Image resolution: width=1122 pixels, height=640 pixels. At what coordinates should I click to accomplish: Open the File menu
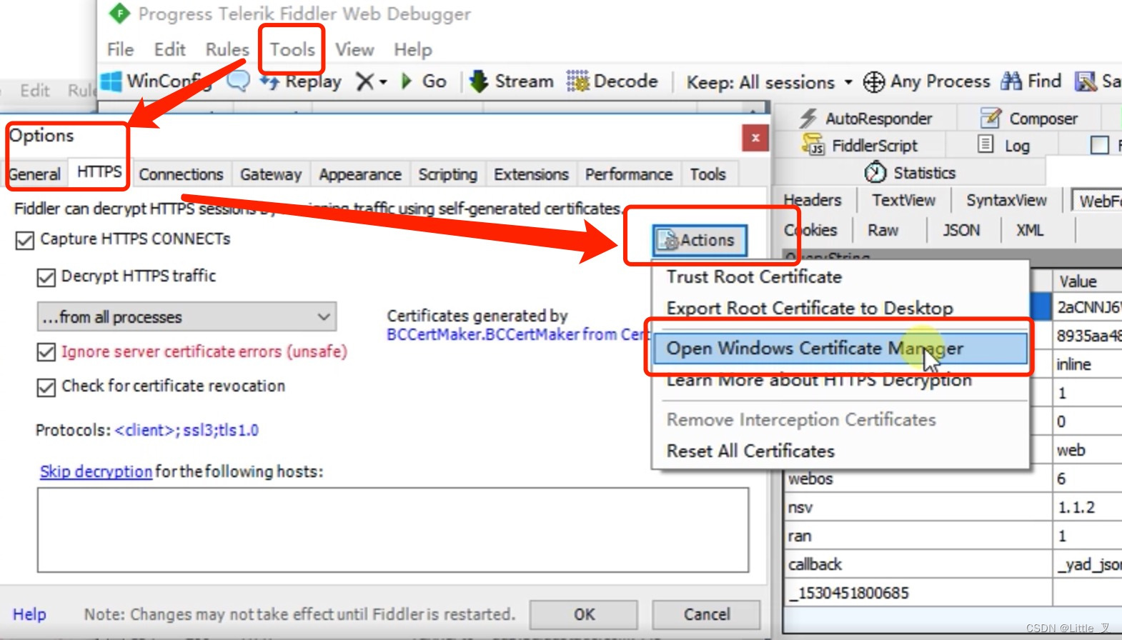click(x=120, y=49)
